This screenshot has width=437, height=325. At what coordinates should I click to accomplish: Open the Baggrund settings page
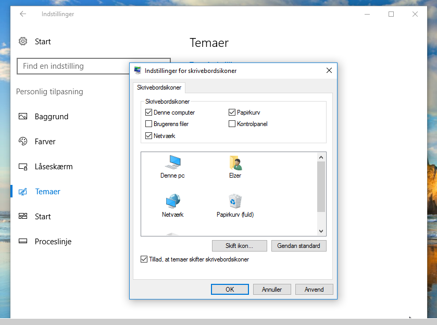point(51,117)
